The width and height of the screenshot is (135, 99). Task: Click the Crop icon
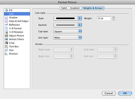(x=6, y=43)
